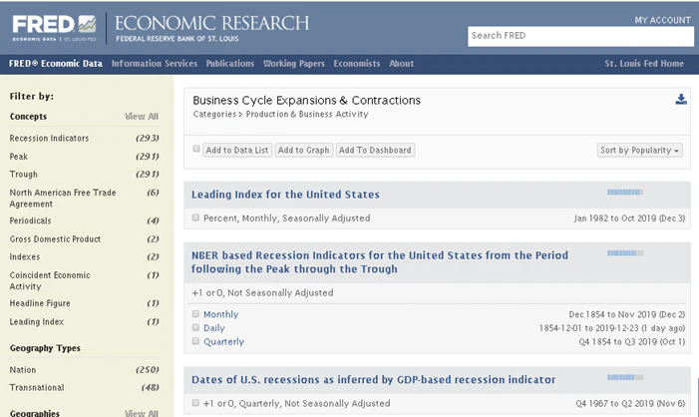This screenshot has height=417, width=699.
Task: Open Publications menu item
Action: pyautogui.click(x=230, y=63)
